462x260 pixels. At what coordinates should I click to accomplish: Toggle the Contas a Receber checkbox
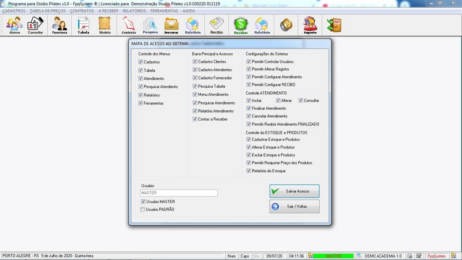tap(195, 119)
